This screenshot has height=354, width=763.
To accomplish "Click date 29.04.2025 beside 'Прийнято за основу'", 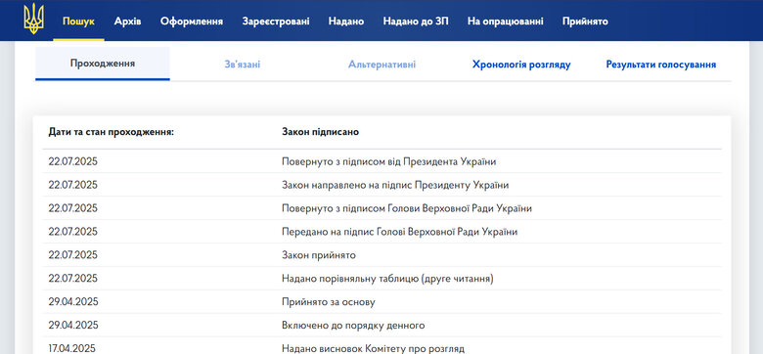I will tap(73, 301).
